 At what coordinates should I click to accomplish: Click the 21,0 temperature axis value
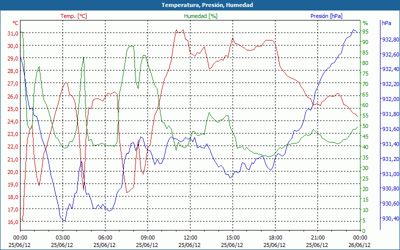[13, 159]
